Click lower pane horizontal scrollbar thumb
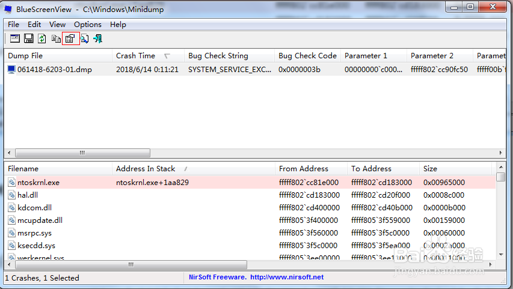 [131, 264]
